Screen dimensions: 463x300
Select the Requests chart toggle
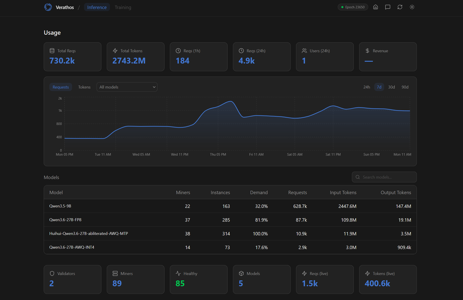click(x=61, y=87)
